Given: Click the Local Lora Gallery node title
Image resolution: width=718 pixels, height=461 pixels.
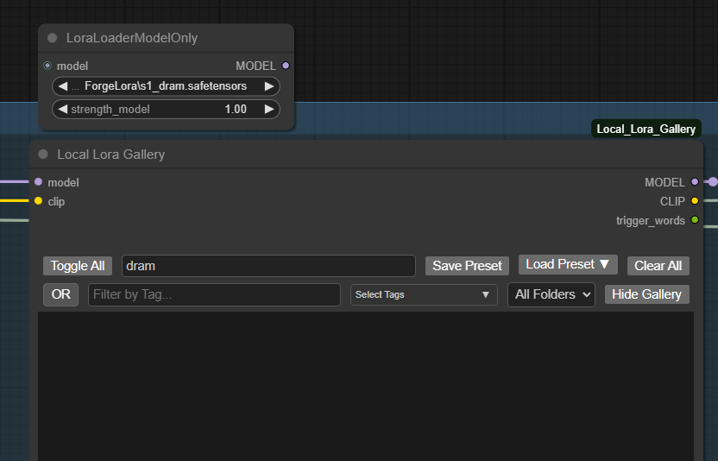Looking at the screenshot, I should coord(110,155).
